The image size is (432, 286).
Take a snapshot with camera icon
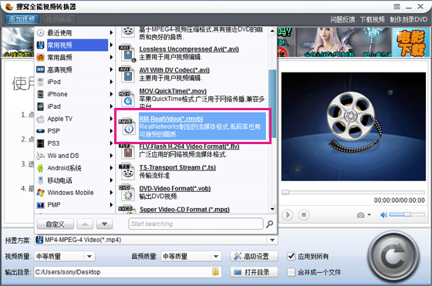tap(361, 215)
